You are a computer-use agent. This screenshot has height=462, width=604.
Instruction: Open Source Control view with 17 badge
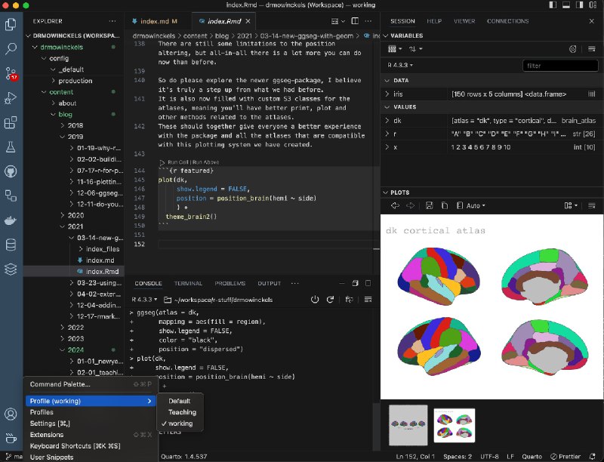[11, 73]
